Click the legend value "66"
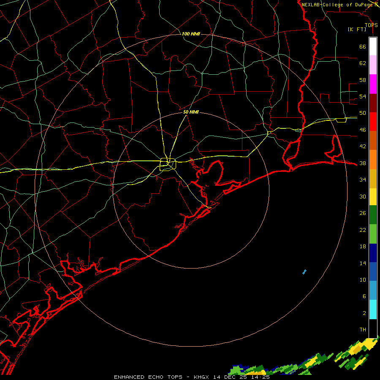Screen dimensions: 380x380 point(363,46)
